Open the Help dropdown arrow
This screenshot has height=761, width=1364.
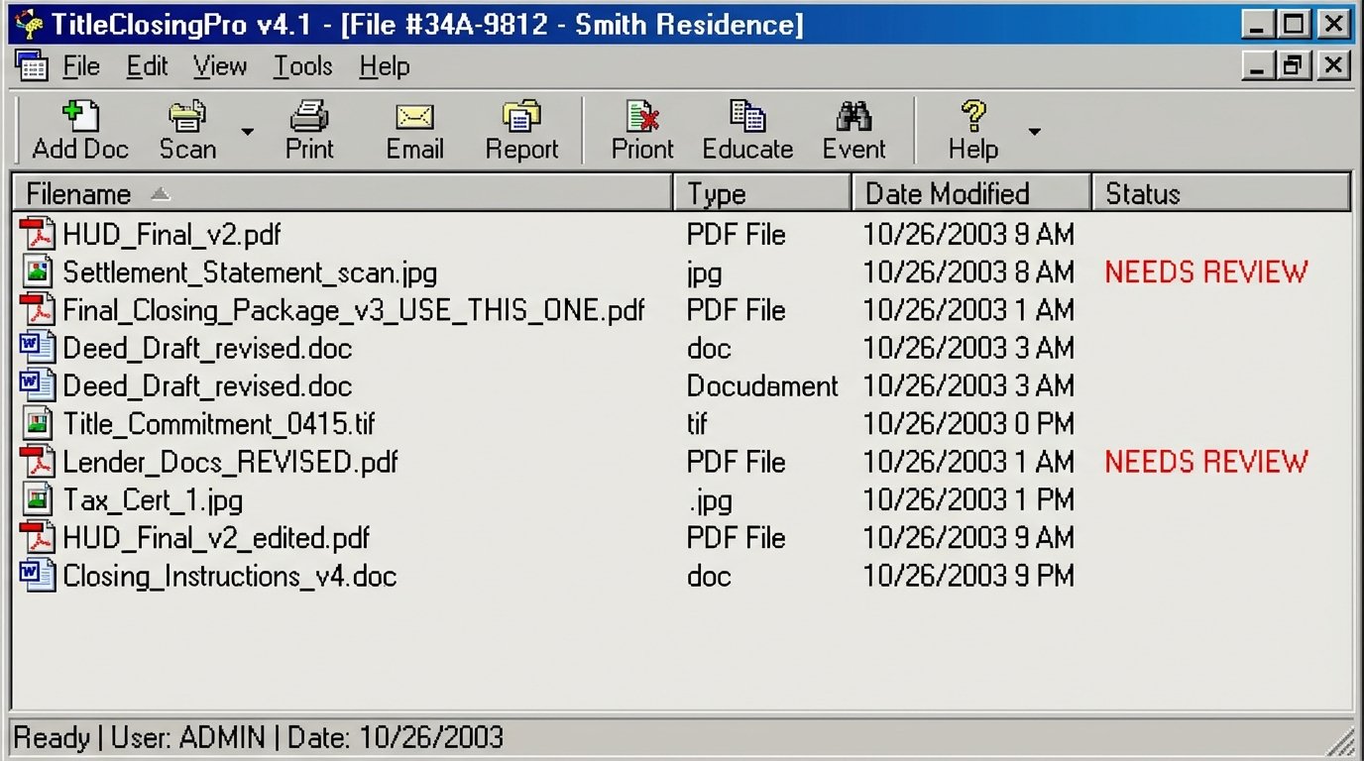coord(1035,130)
